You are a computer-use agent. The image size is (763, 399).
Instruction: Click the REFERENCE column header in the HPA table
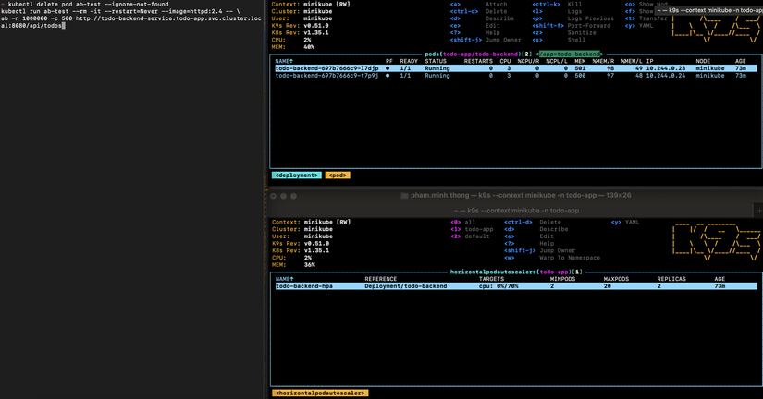380,279
